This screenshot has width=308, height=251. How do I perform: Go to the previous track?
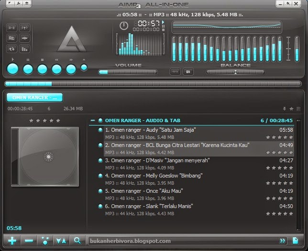(x=56, y=69)
